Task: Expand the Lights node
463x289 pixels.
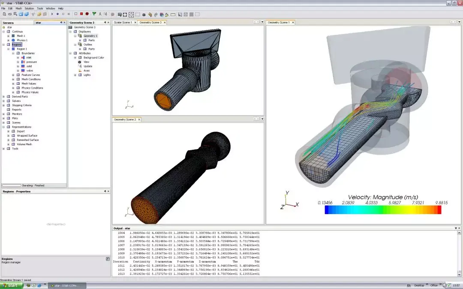Action: coord(75,75)
